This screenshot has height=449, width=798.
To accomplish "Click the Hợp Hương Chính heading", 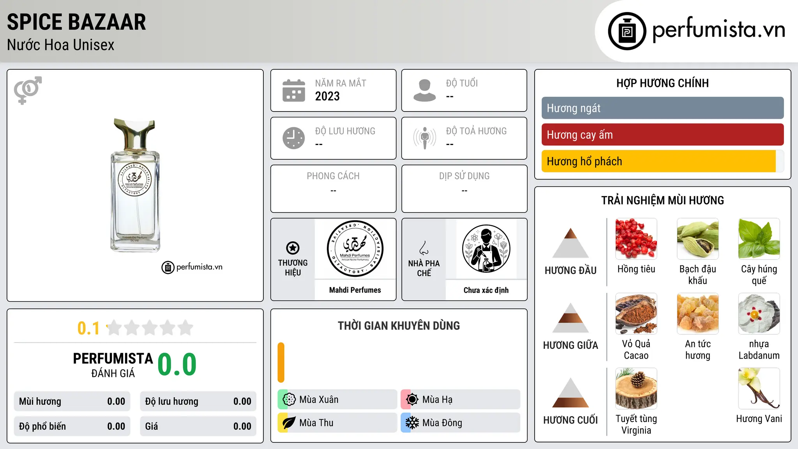I will pos(662,83).
